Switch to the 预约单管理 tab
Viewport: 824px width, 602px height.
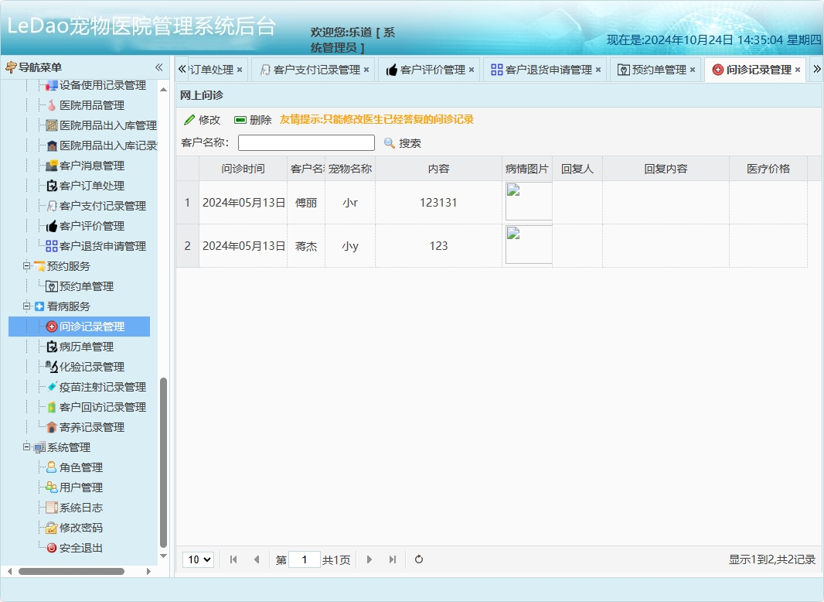coord(659,69)
